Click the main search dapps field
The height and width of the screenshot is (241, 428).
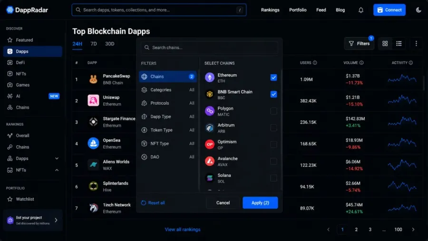click(x=159, y=10)
